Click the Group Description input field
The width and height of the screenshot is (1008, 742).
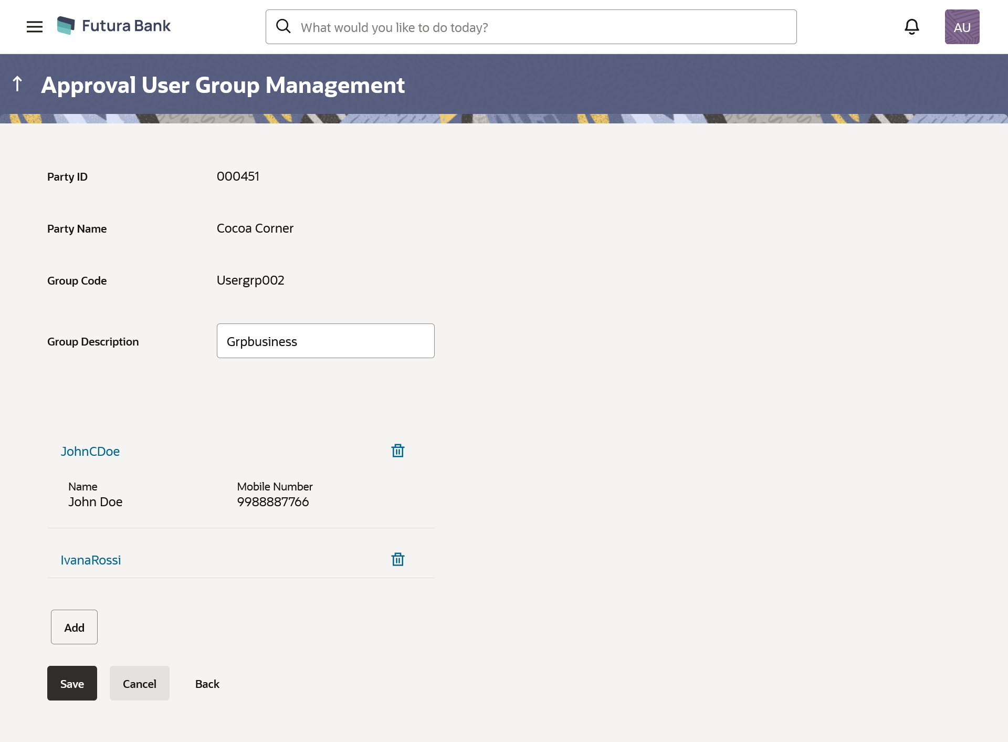[x=325, y=341]
